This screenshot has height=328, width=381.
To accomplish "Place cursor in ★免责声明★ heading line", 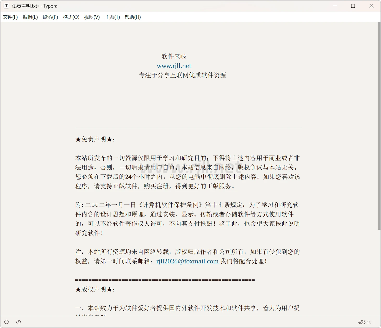I will click(x=95, y=139).
